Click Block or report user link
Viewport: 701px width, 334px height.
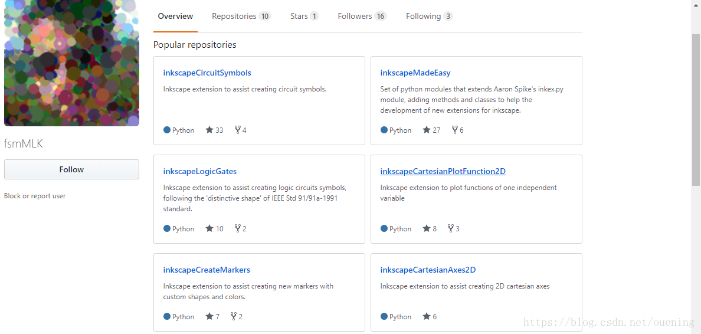click(35, 196)
